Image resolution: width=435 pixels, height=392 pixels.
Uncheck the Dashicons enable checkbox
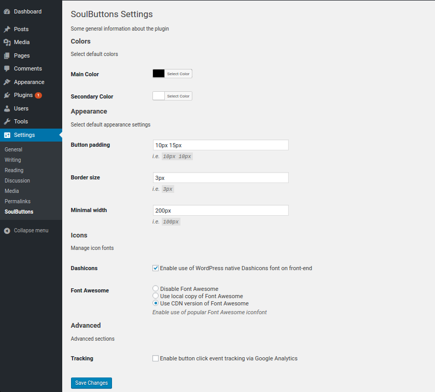click(156, 268)
